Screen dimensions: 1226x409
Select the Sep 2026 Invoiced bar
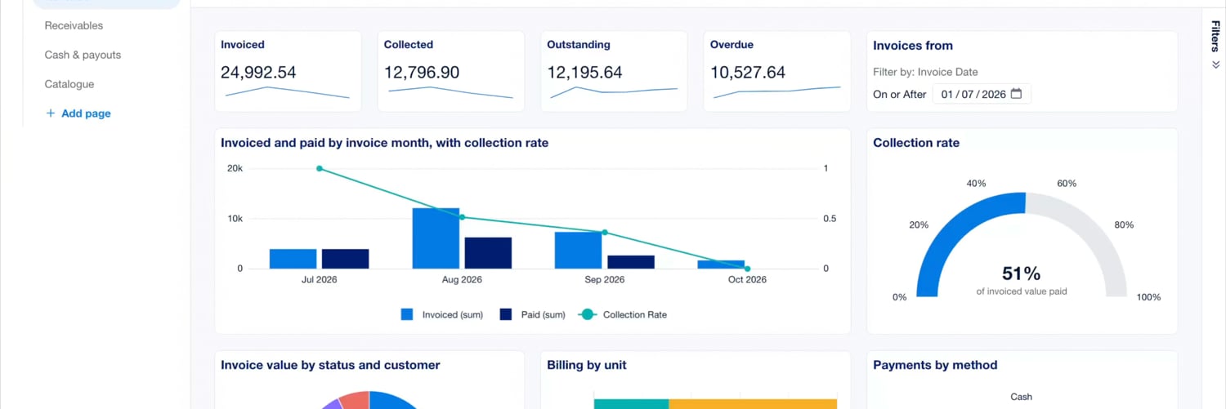(x=578, y=251)
